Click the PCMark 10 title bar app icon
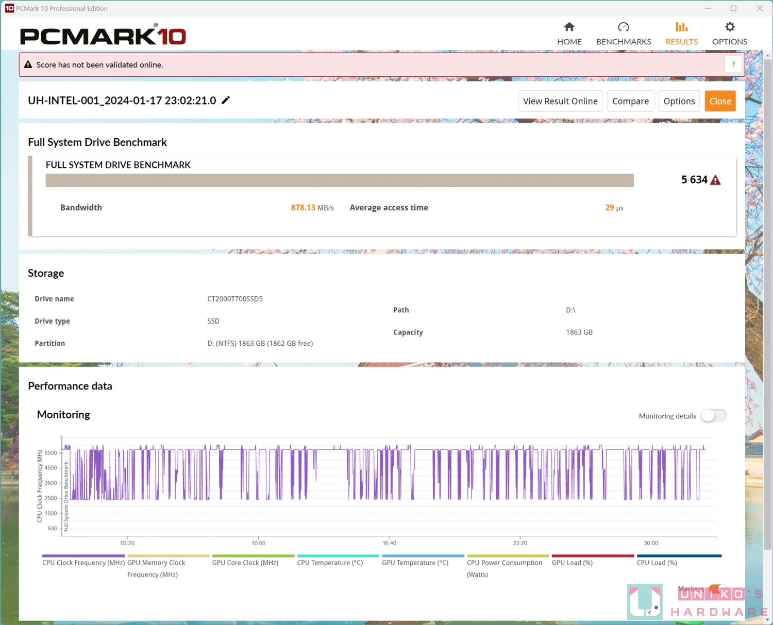773x625 pixels. point(9,8)
